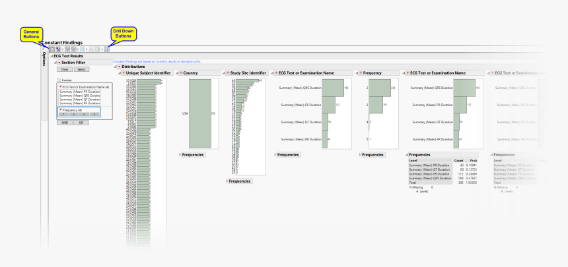Collapse the ECG Test Results section
The width and height of the screenshot is (568, 267).
coord(52,57)
